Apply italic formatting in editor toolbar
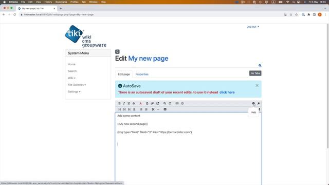The width and height of the screenshot is (329, 185). pos(124,103)
